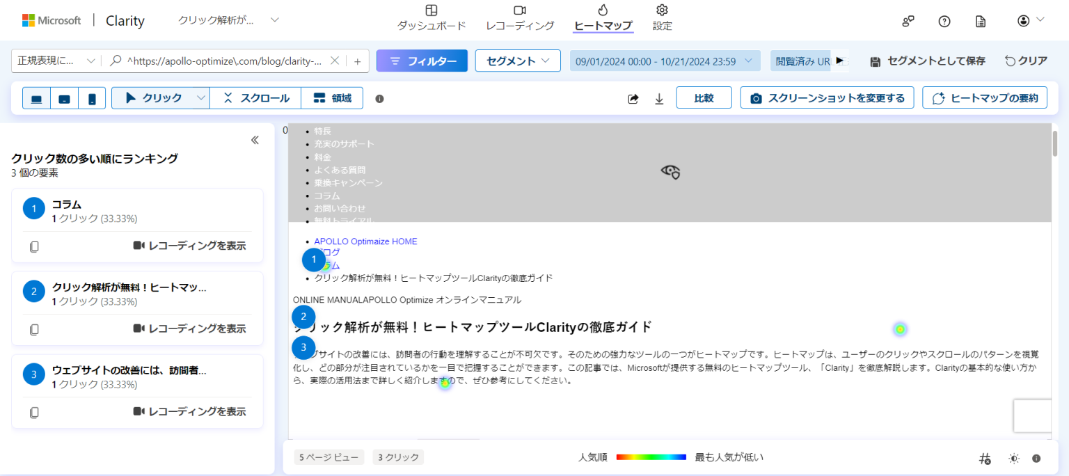Switch to the スクロール tab

(x=255, y=97)
